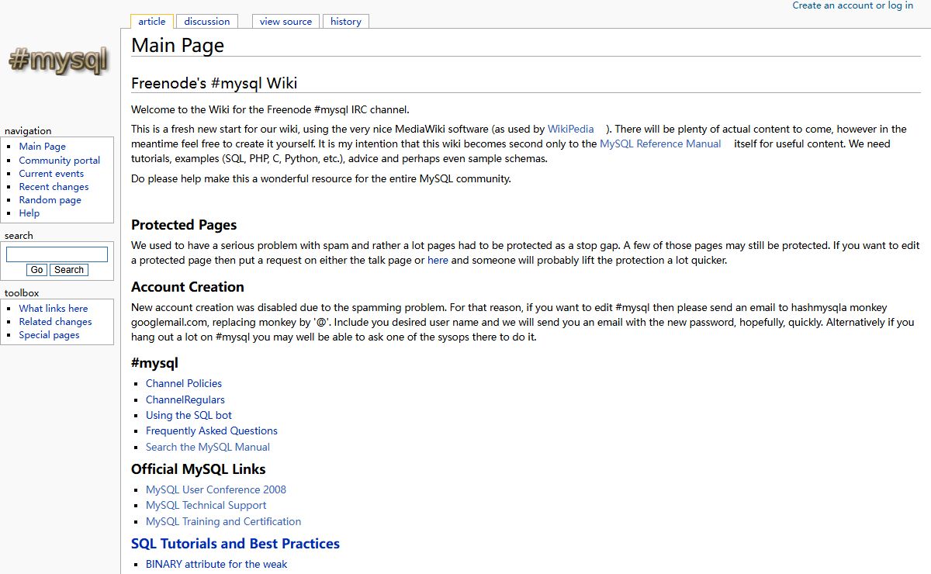This screenshot has height=574, width=931.
Task: Follow the WikiPedia external link
Action: coord(571,129)
